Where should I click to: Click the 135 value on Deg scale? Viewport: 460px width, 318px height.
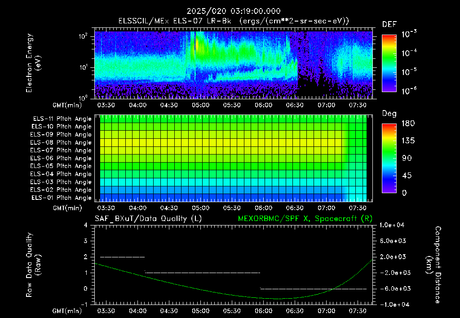[x=408, y=141]
